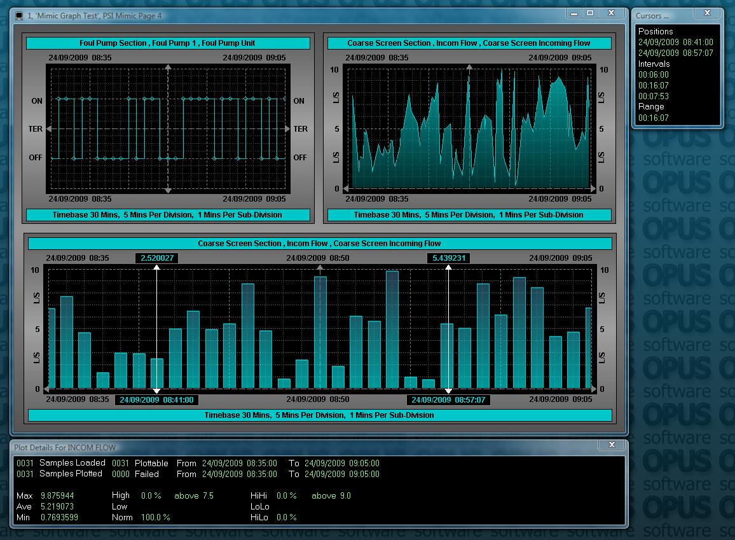Close the Cursors panel
Image resolution: width=735 pixels, height=540 pixels.
click(x=708, y=13)
